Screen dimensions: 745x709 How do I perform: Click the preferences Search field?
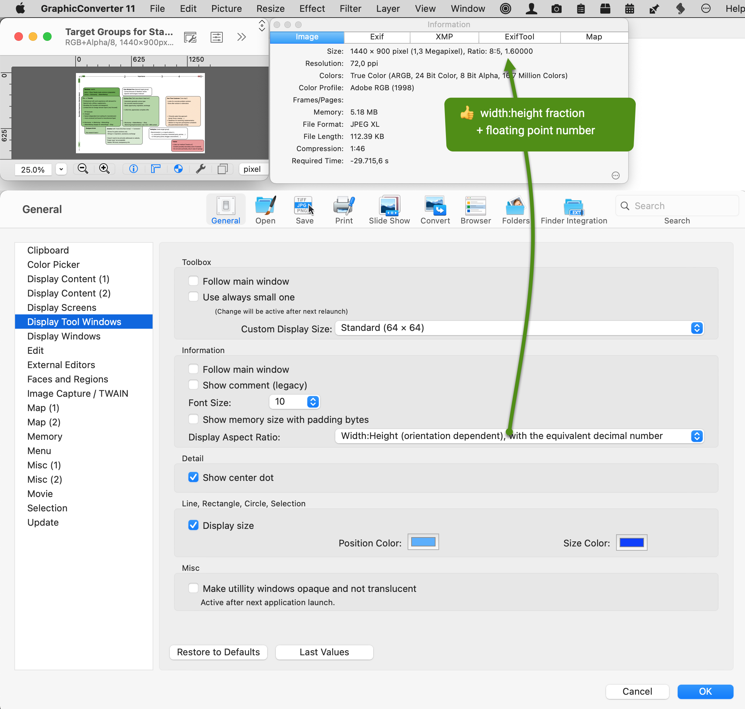pyautogui.click(x=677, y=206)
